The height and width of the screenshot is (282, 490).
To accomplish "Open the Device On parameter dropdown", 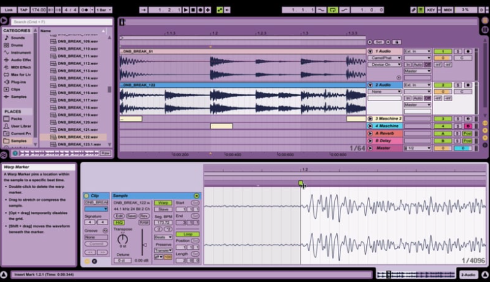I will [x=385, y=64].
